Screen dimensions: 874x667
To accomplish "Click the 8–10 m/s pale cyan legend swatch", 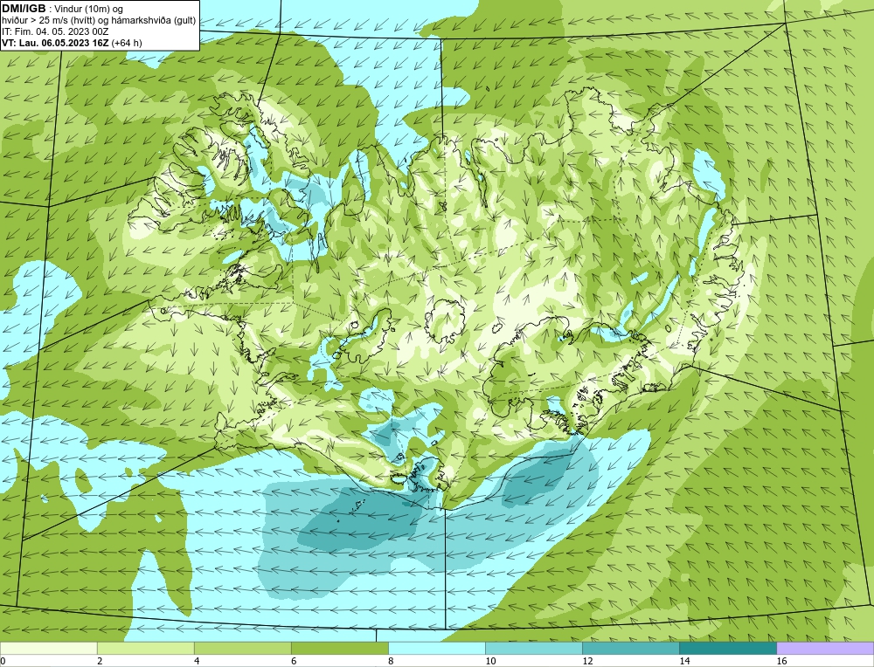I will point(436,648).
